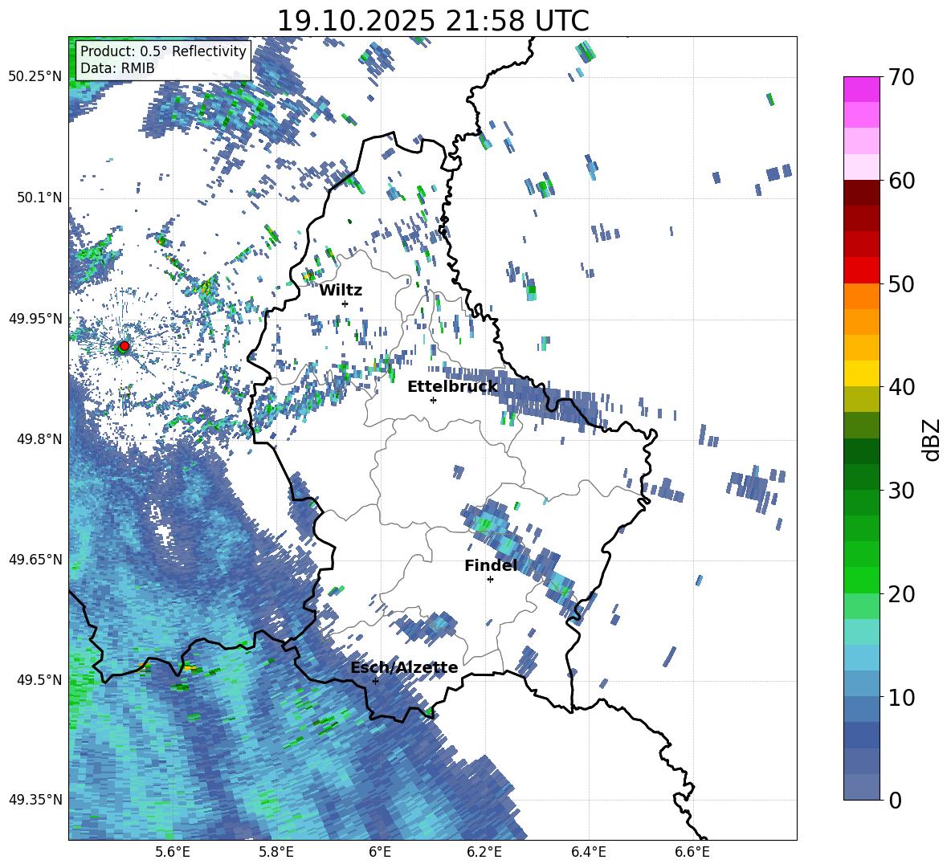Click the 40 colorbar tick label
The height and width of the screenshot is (868, 951).
[x=901, y=387]
